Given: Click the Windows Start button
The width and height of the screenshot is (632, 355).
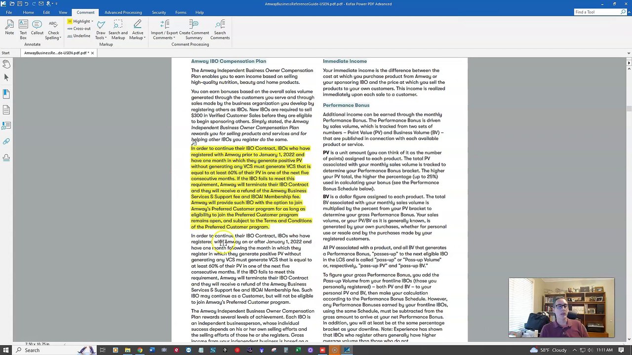Looking at the screenshot, I should pos(5,350).
